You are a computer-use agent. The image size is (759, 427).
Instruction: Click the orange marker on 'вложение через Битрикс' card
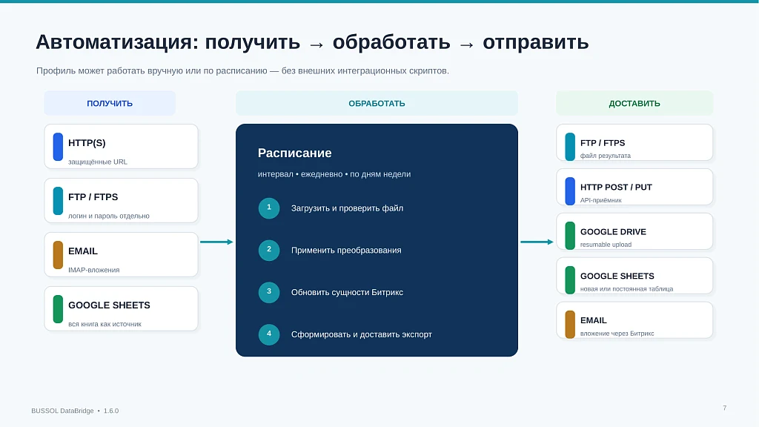tap(570, 325)
